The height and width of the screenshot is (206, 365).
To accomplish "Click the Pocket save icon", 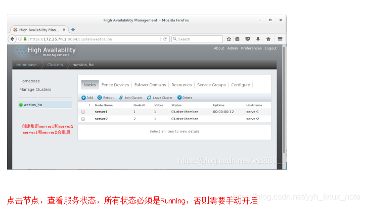I will click(247, 39).
